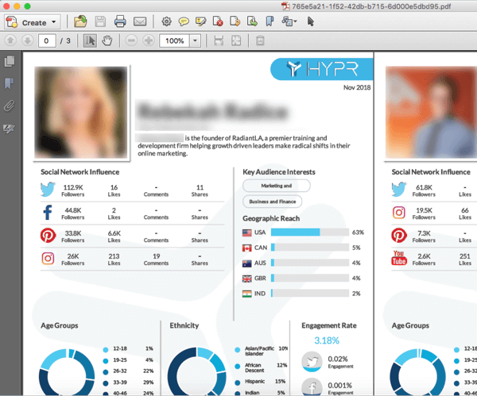Go to the previous page up arrow
This screenshot has height=396, width=477.
[10, 40]
